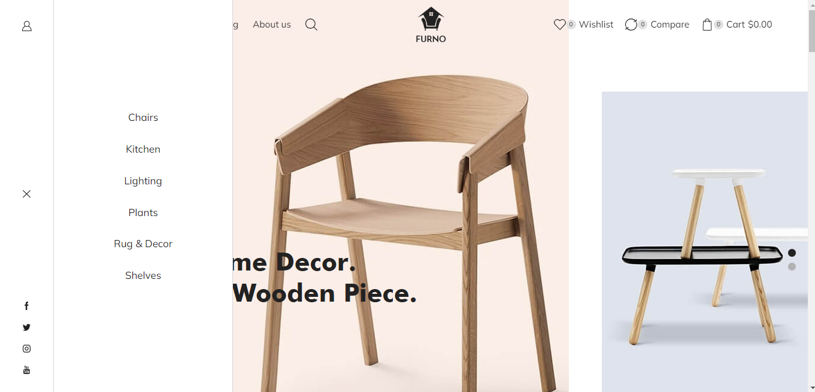Open the Wishlist heart icon
The image size is (815, 392).
click(x=559, y=25)
